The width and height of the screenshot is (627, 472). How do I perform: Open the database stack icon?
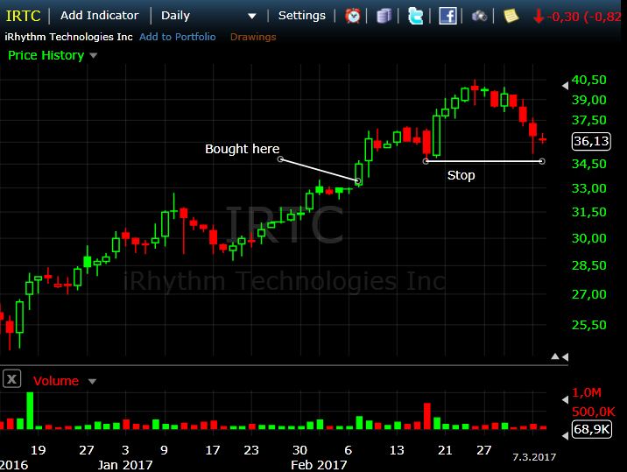pos(384,16)
